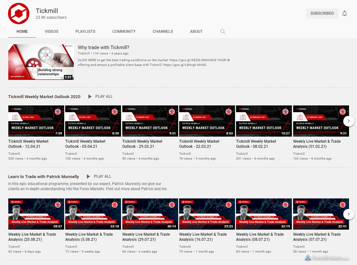Open the notification bell settings
The height and width of the screenshot is (265, 357).
(345, 13)
